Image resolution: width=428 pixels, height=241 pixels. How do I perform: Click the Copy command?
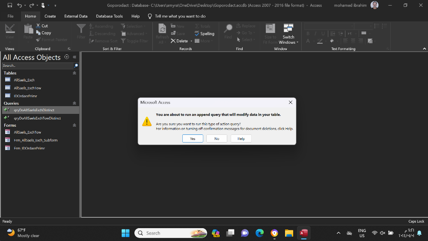coord(44,33)
